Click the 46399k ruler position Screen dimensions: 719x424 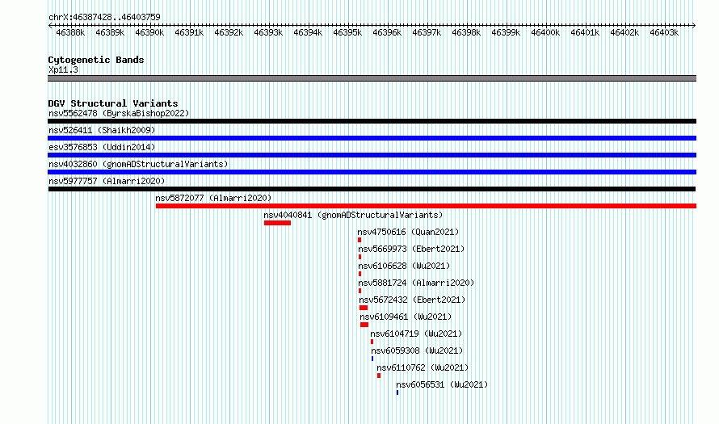click(x=506, y=32)
